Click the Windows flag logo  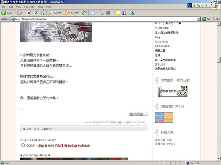[x=217, y=7]
